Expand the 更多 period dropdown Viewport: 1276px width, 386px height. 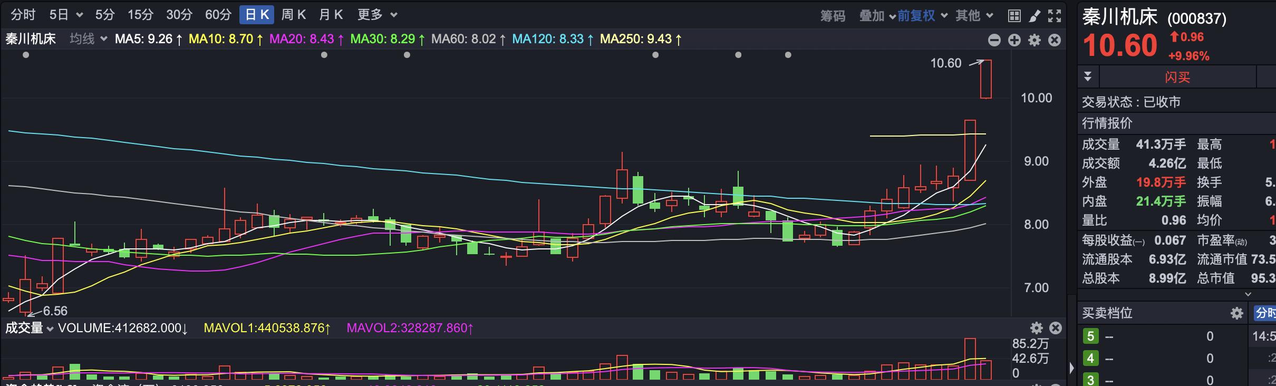tap(377, 15)
